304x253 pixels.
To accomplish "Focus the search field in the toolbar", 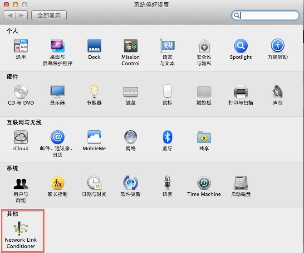I will (265, 15).
